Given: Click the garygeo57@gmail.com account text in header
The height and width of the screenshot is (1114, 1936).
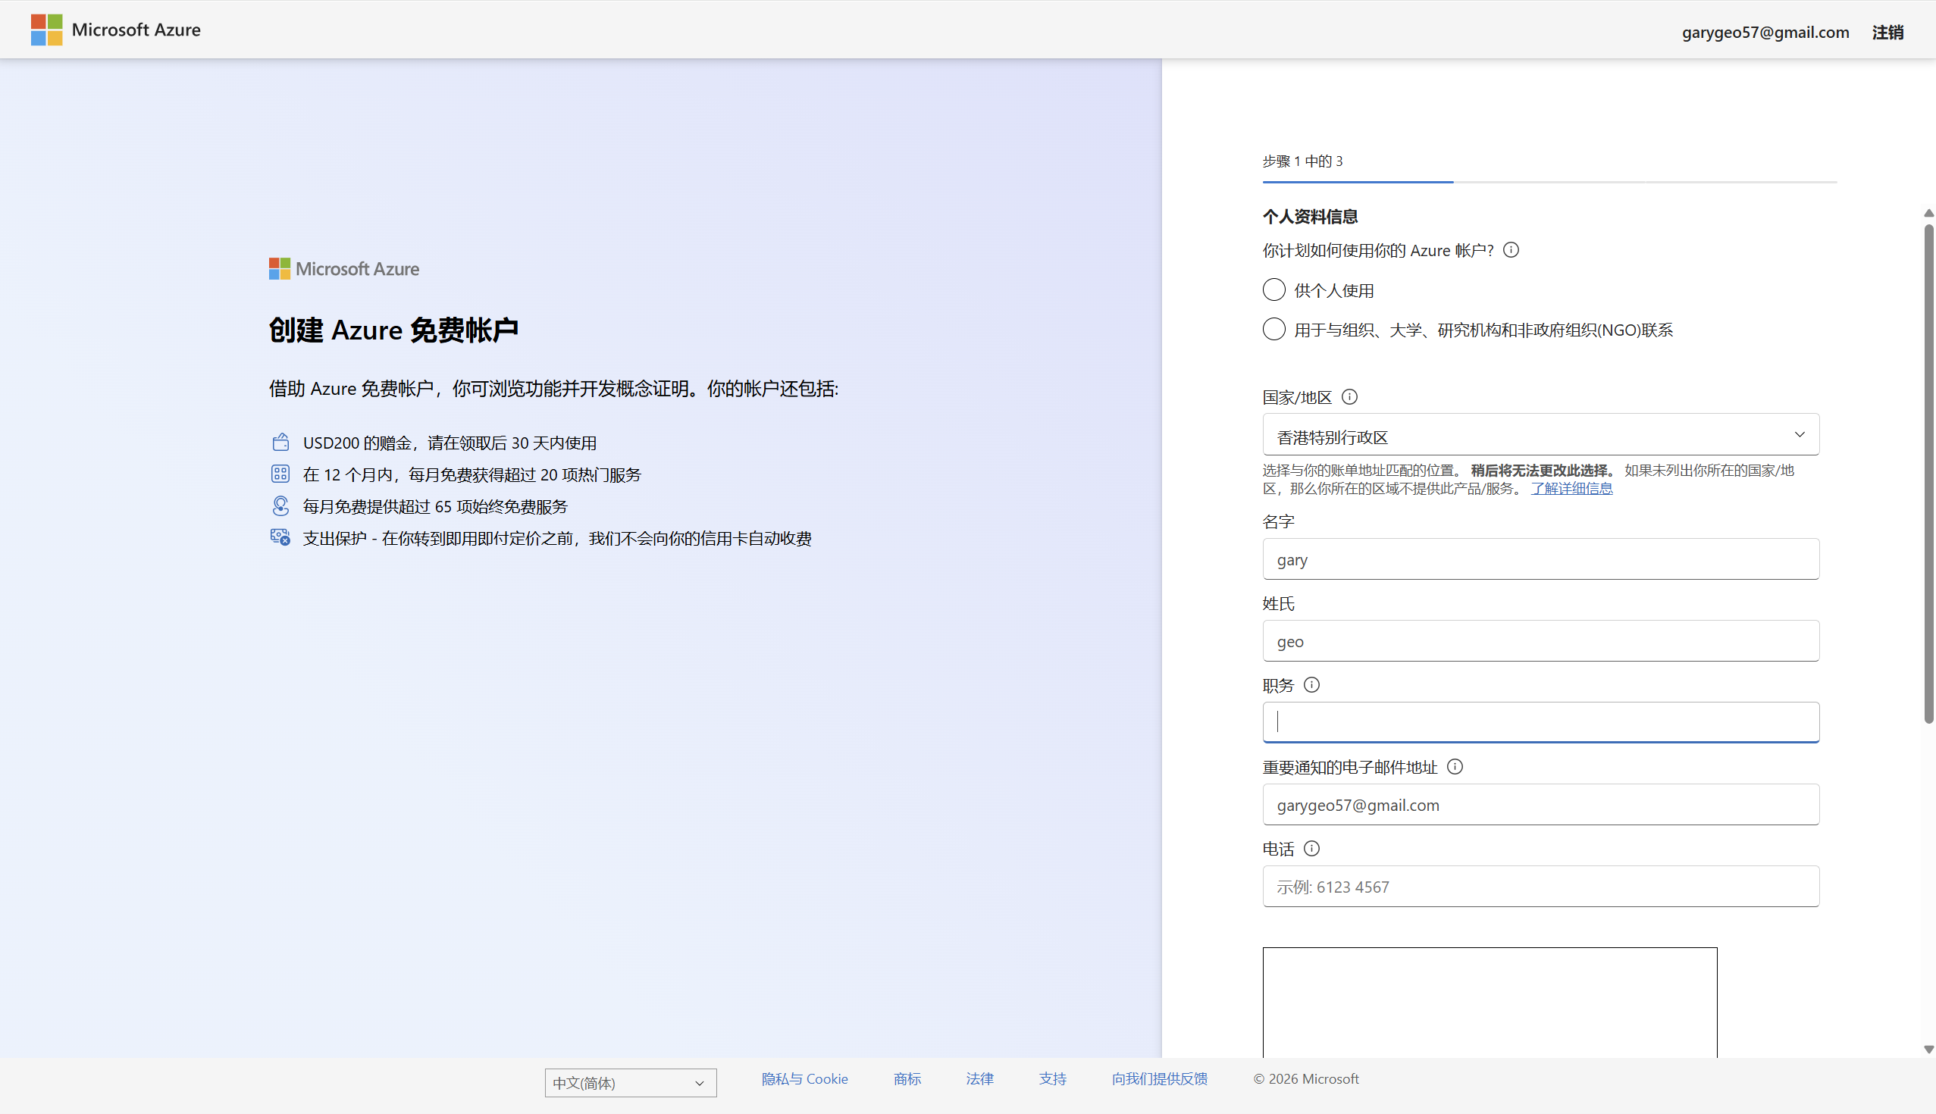Looking at the screenshot, I should [1765, 32].
